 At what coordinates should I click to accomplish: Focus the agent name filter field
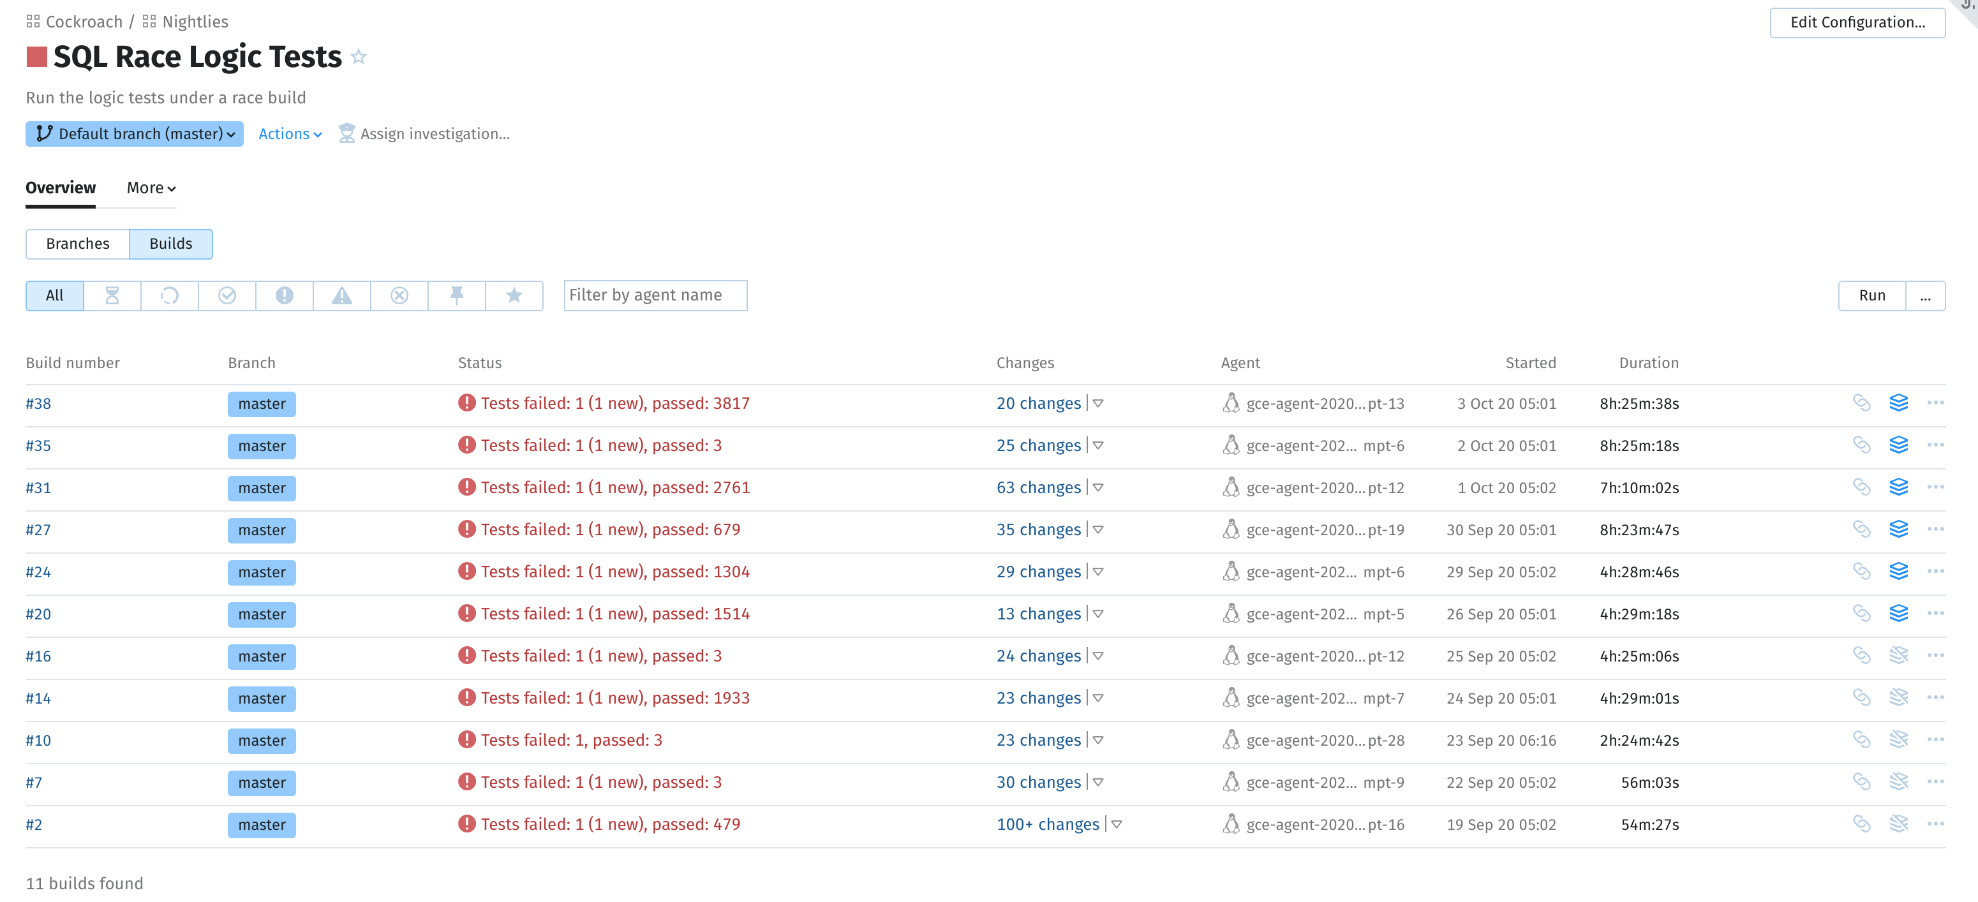click(x=655, y=295)
